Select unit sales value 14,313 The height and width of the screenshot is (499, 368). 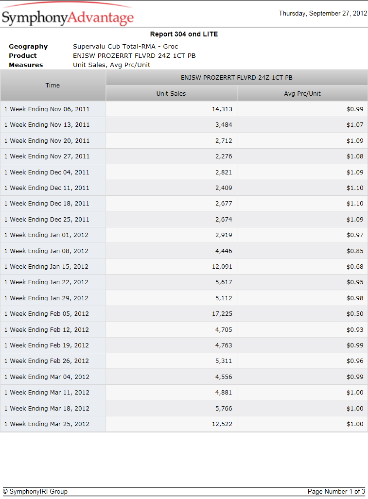[222, 109]
